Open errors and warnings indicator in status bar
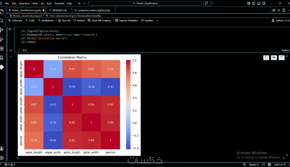This screenshot has width=290, height=167. click(x=10, y=164)
